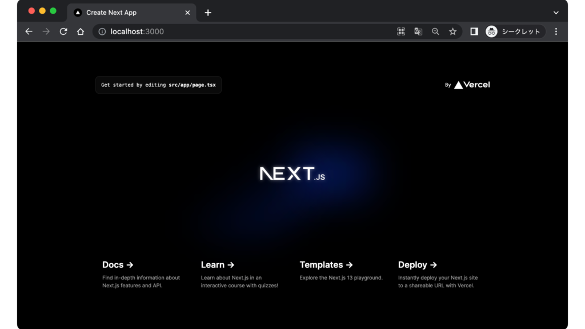Open a new tab with plus button

208,13
